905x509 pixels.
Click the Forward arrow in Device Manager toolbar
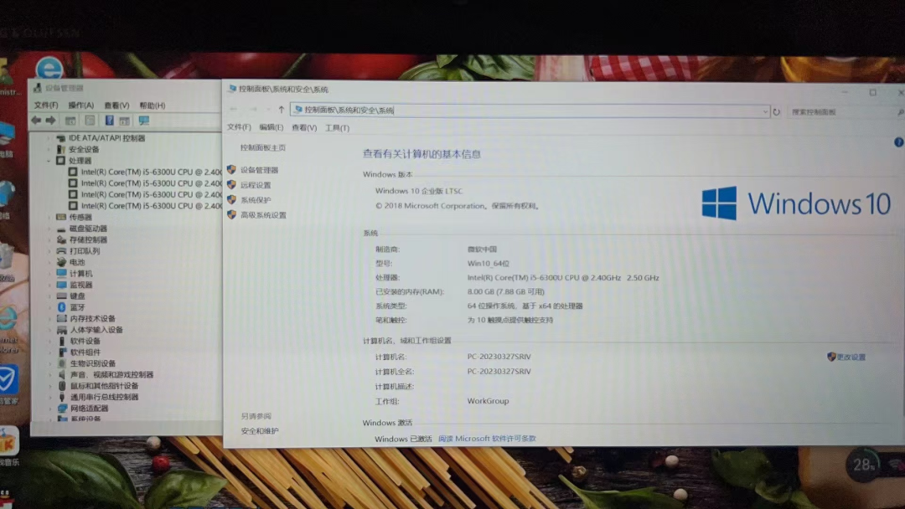click(x=51, y=121)
